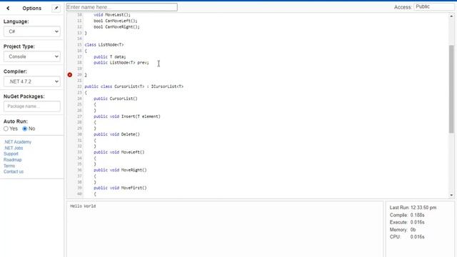The image size is (457, 257).
Task: Click line 33 public void MoveLeft()
Action: pyautogui.click(x=119, y=152)
